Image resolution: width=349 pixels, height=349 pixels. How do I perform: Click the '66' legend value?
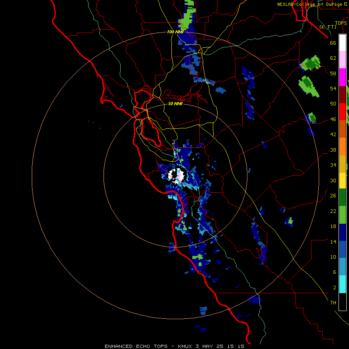tap(333, 43)
